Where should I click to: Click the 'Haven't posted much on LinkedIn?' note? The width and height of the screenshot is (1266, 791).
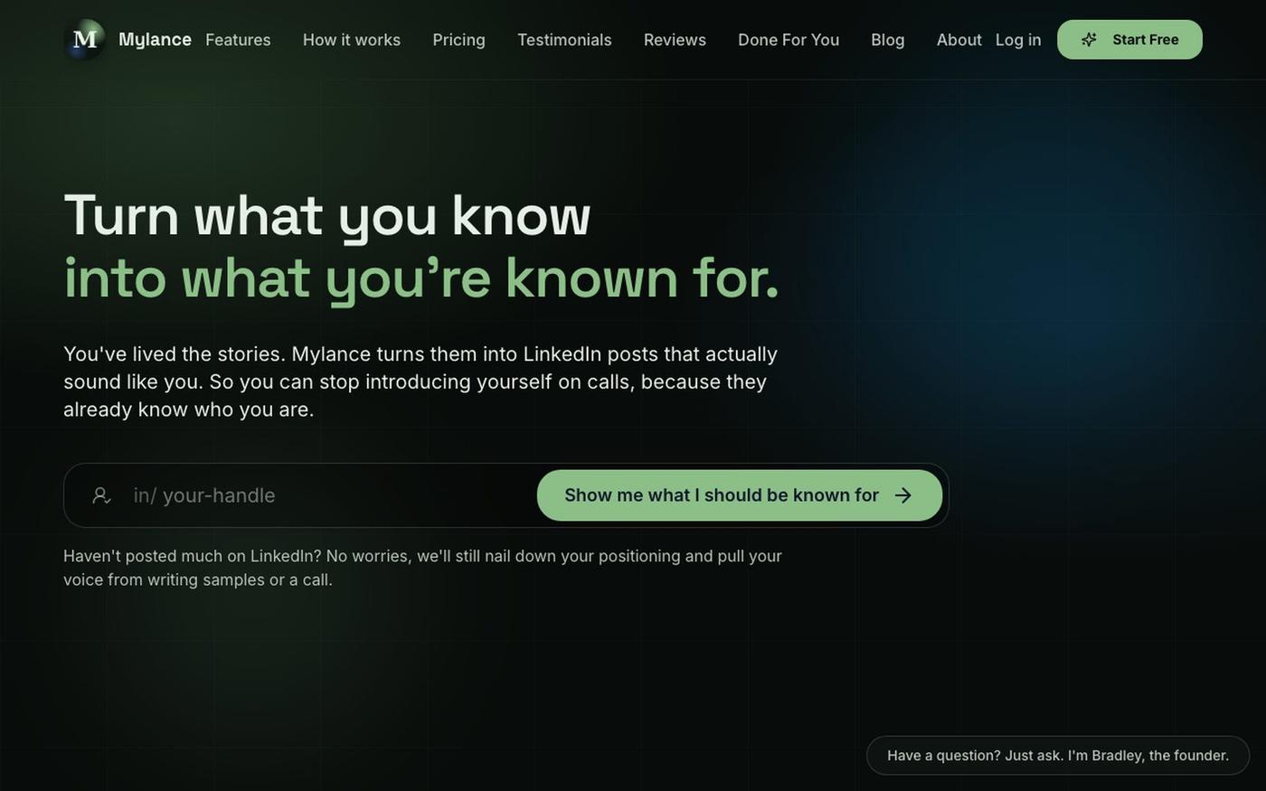coord(422,568)
